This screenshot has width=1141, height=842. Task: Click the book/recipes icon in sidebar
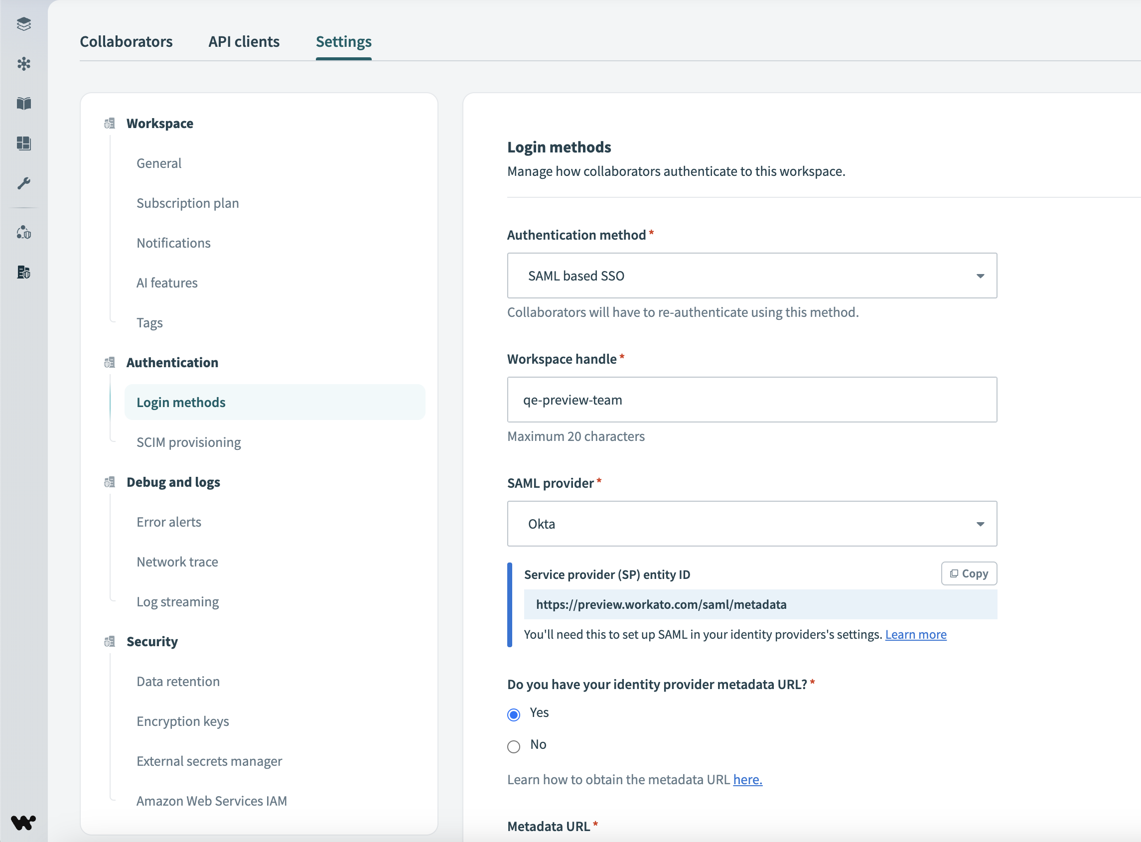coord(23,104)
